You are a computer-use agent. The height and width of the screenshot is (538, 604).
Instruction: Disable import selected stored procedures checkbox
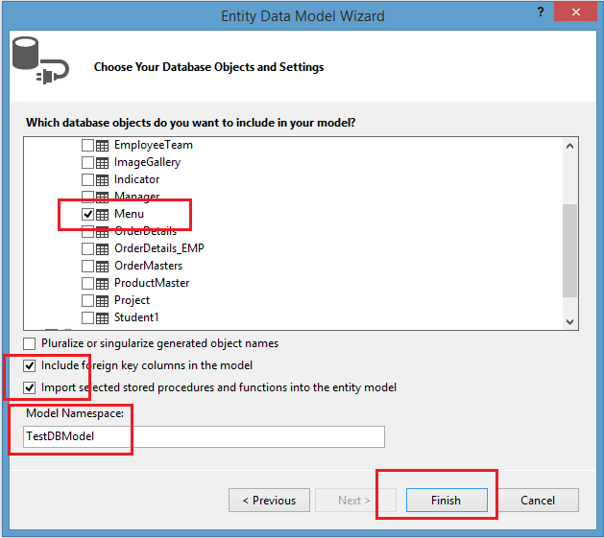[31, 387]
